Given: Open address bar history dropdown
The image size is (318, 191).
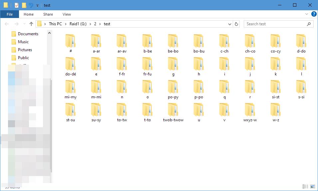Looking at the screenshot, I should (x=229, y=24).
